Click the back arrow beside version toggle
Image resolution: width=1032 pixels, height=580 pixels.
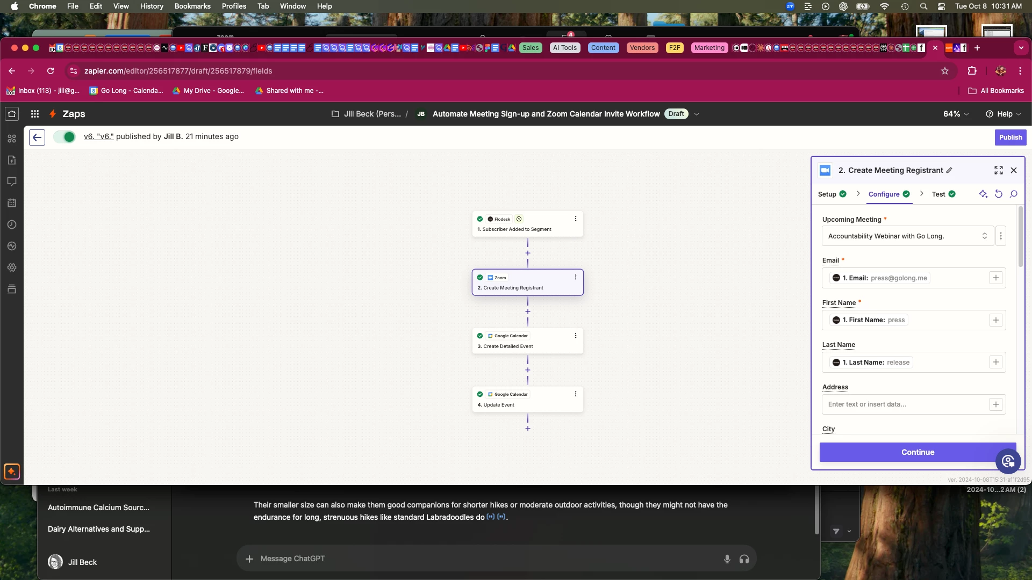pos(37,137)
